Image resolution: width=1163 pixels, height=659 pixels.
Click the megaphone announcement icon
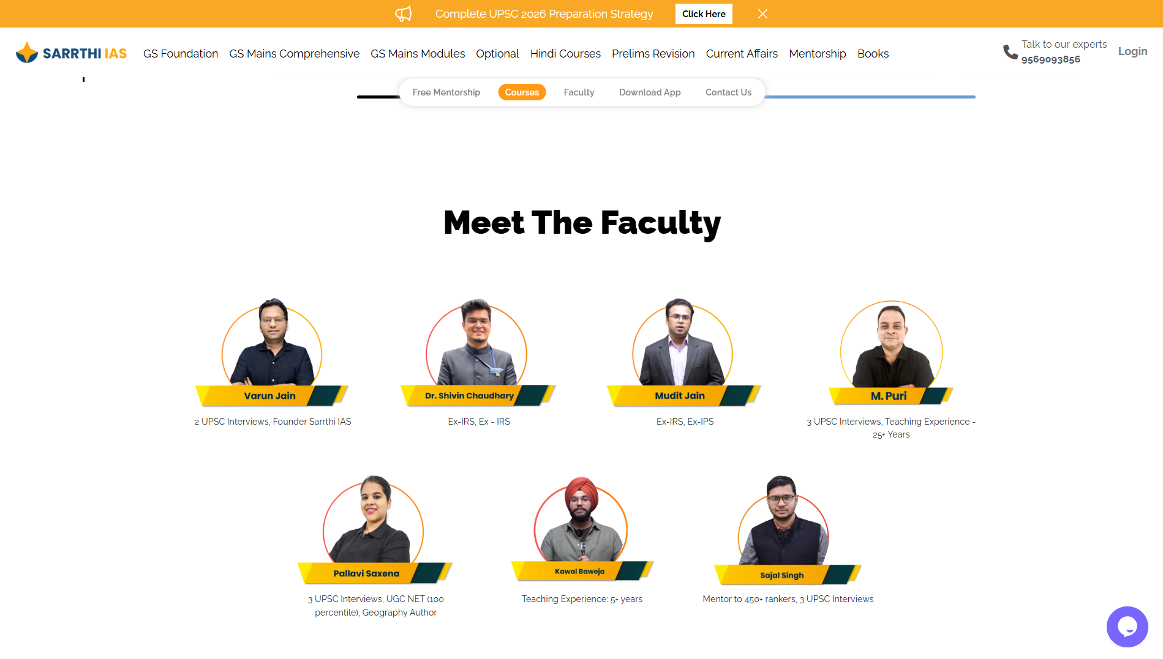pos(404,13)
